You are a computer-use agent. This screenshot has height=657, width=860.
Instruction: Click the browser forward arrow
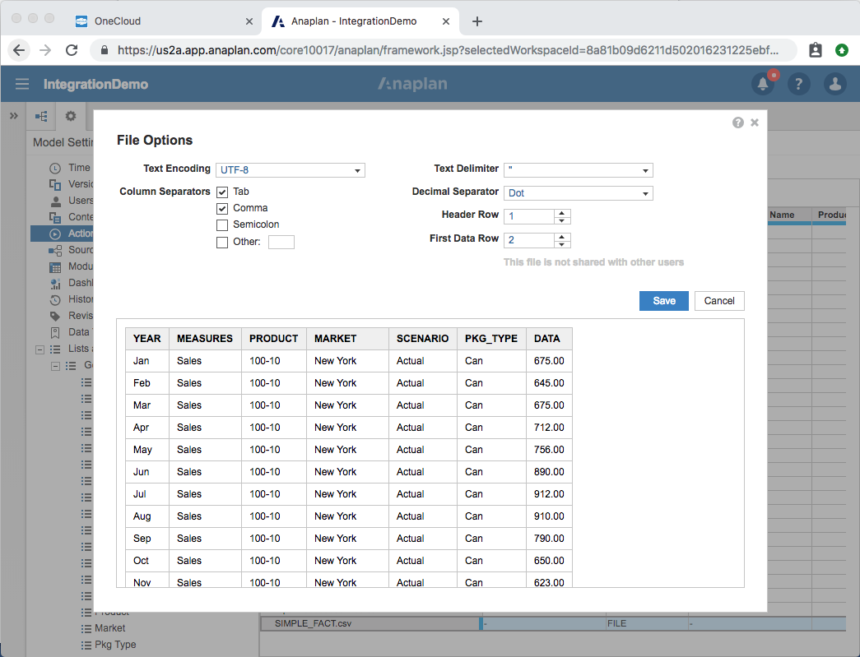tap(45, 50)
